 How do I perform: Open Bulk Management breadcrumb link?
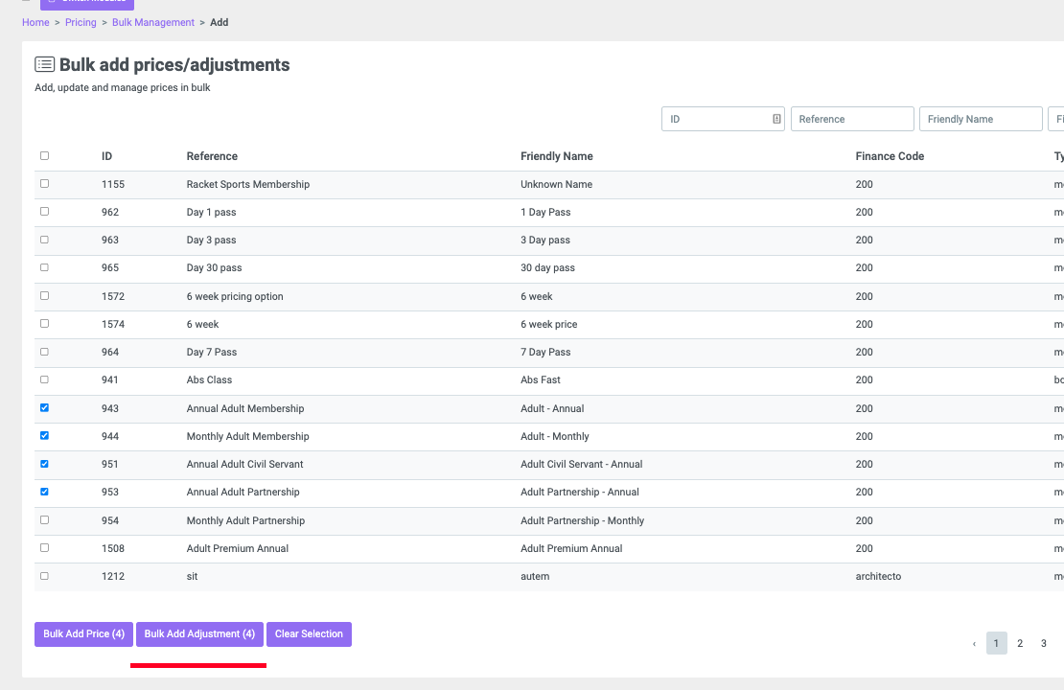click(153, 22)
